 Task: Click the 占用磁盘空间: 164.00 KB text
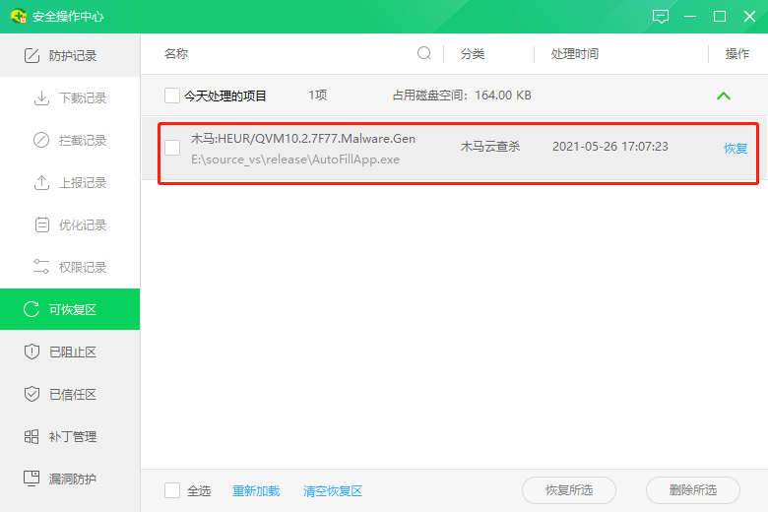pyautogui.click(x=462, y=96)
